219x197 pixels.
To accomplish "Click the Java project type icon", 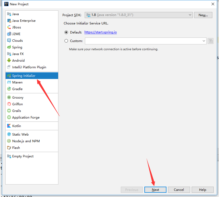I will 9,14.
